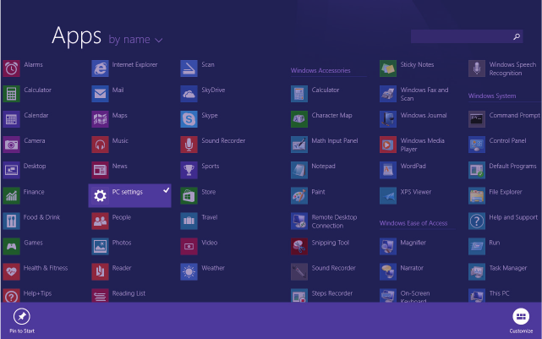
Task: Select the XPS Viewer entry
Action: click(x=408, y=195)
